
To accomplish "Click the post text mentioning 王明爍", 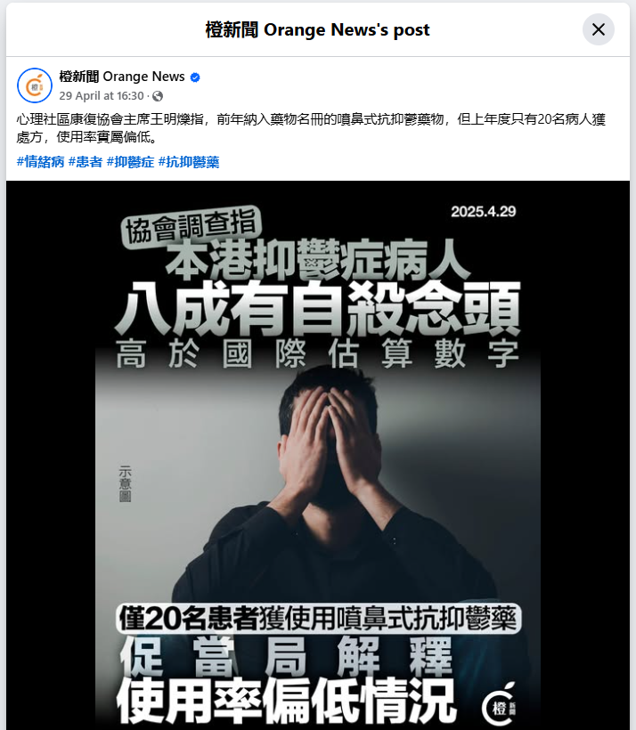I will point(311,128).
